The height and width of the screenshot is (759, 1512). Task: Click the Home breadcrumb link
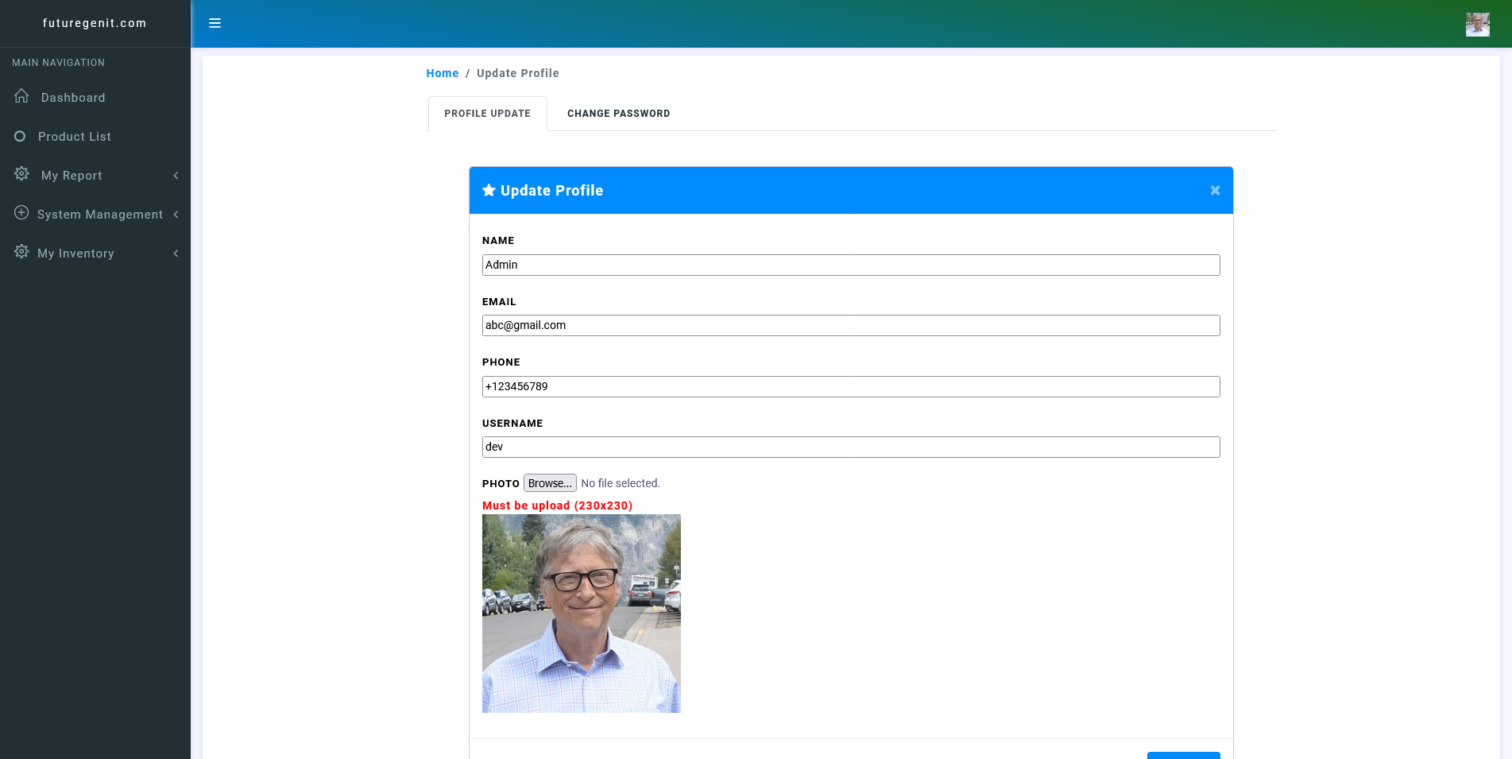point(442,73)
